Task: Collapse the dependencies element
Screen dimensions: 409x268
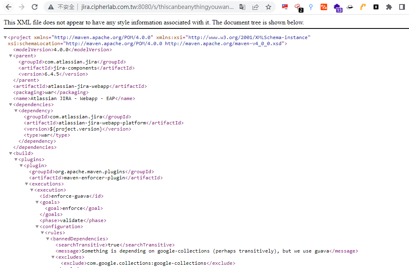Action: pos(11,105)
